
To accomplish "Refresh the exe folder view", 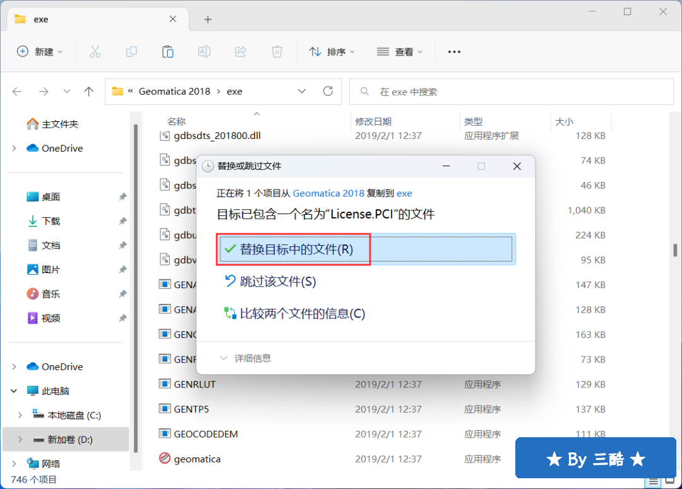I will pos(328,92).
